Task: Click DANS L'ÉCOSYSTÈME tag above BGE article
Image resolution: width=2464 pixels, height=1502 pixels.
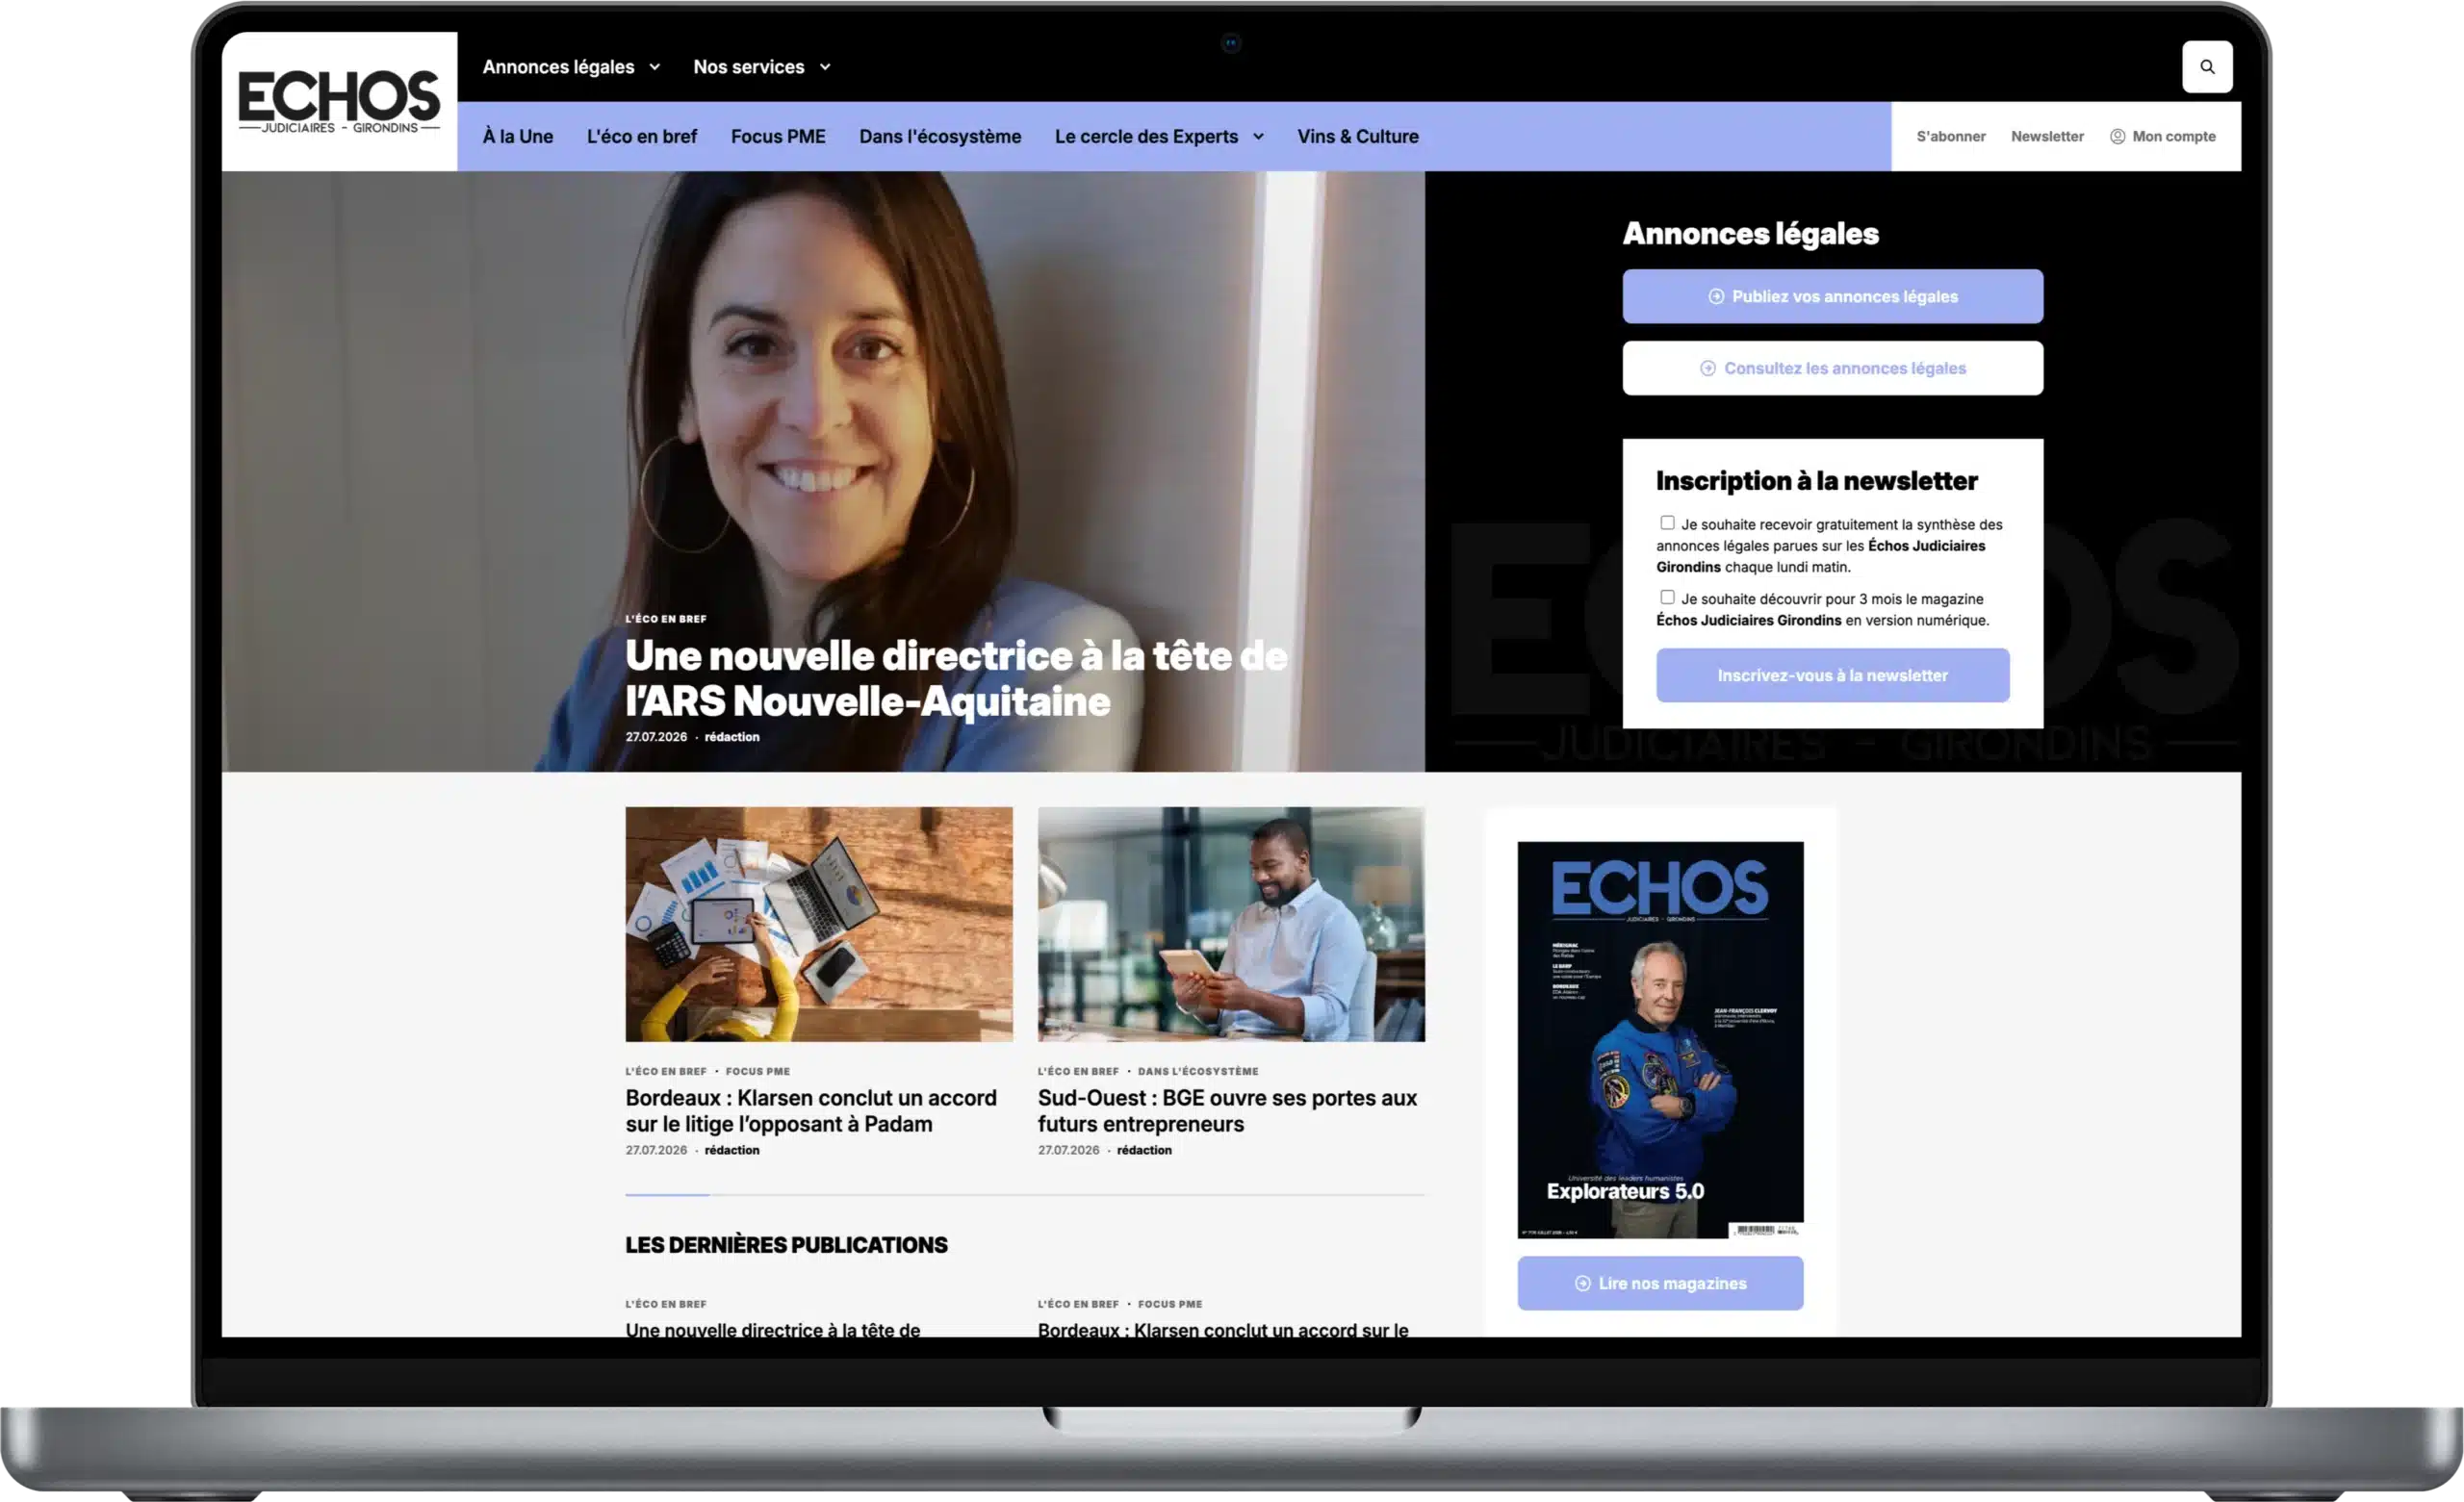Action: (x=1198, y=1071)
